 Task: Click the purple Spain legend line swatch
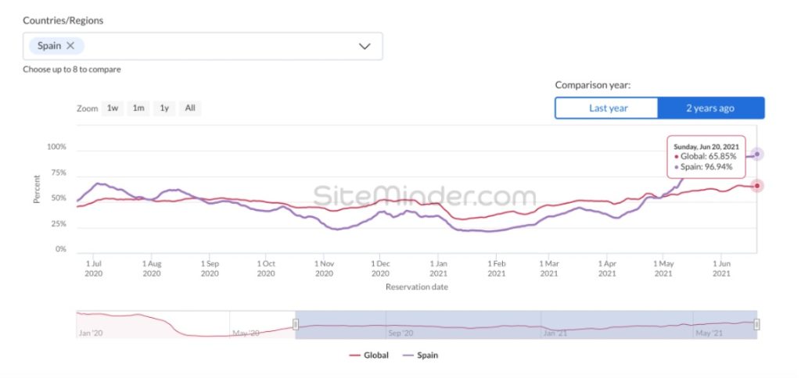point(407,355)
